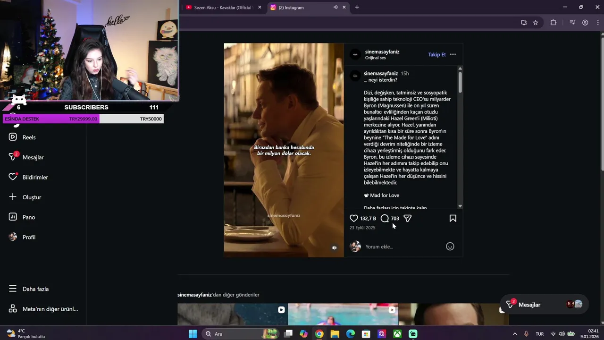The height and width of the screenshot is (340, 604).
Task: Open the Daha fazla hamburger menu
Action: (x=28, y=289)
